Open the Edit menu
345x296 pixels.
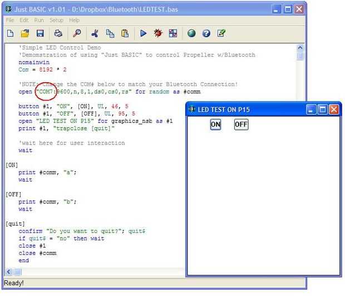[x=24, y=20]
